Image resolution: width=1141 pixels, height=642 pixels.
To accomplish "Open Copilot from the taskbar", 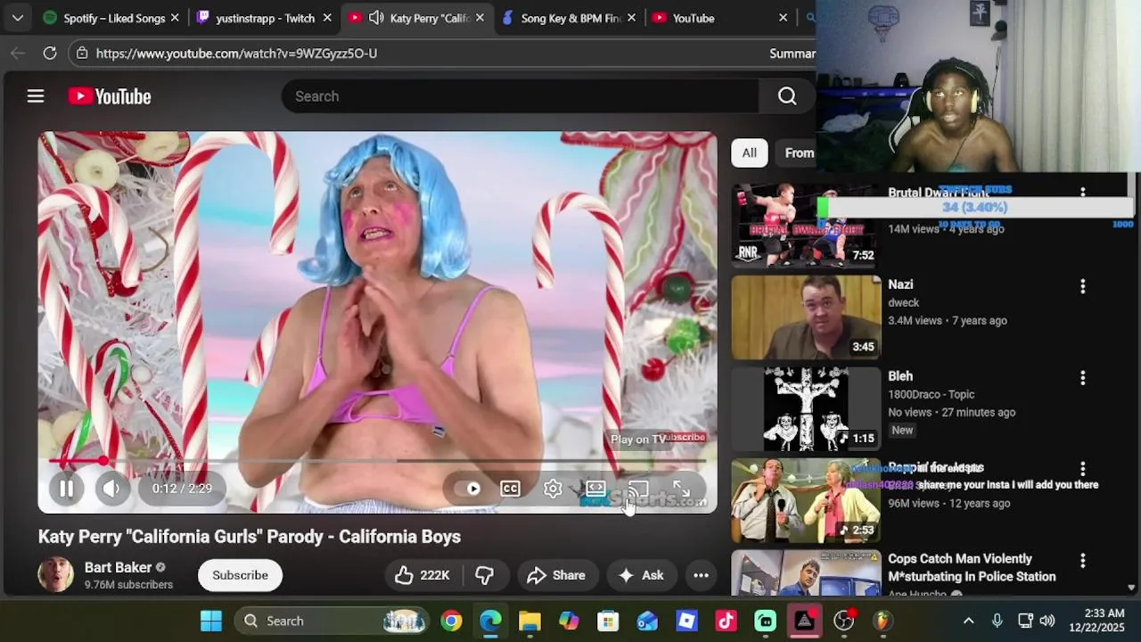I will point(569,621).
